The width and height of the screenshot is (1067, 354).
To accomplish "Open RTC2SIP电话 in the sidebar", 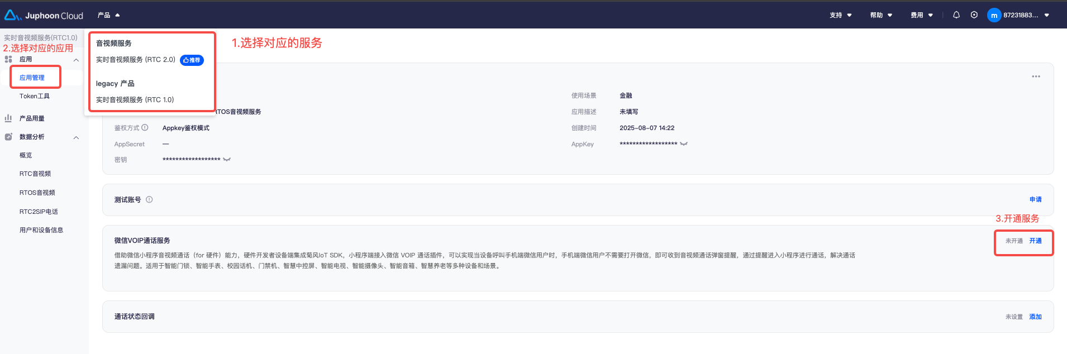I will point(39,212).
